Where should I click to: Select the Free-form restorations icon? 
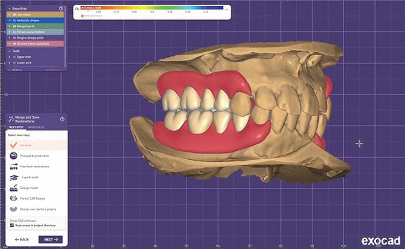click(14, 166)
